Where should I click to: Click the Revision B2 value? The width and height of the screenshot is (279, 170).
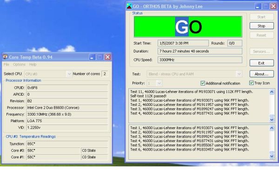point(67,101)
